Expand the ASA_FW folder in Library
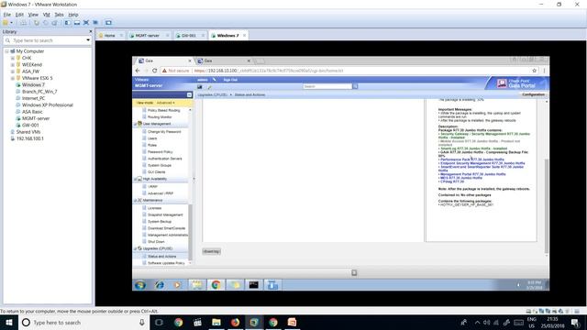The image size is (587, 330). [12, 71]
